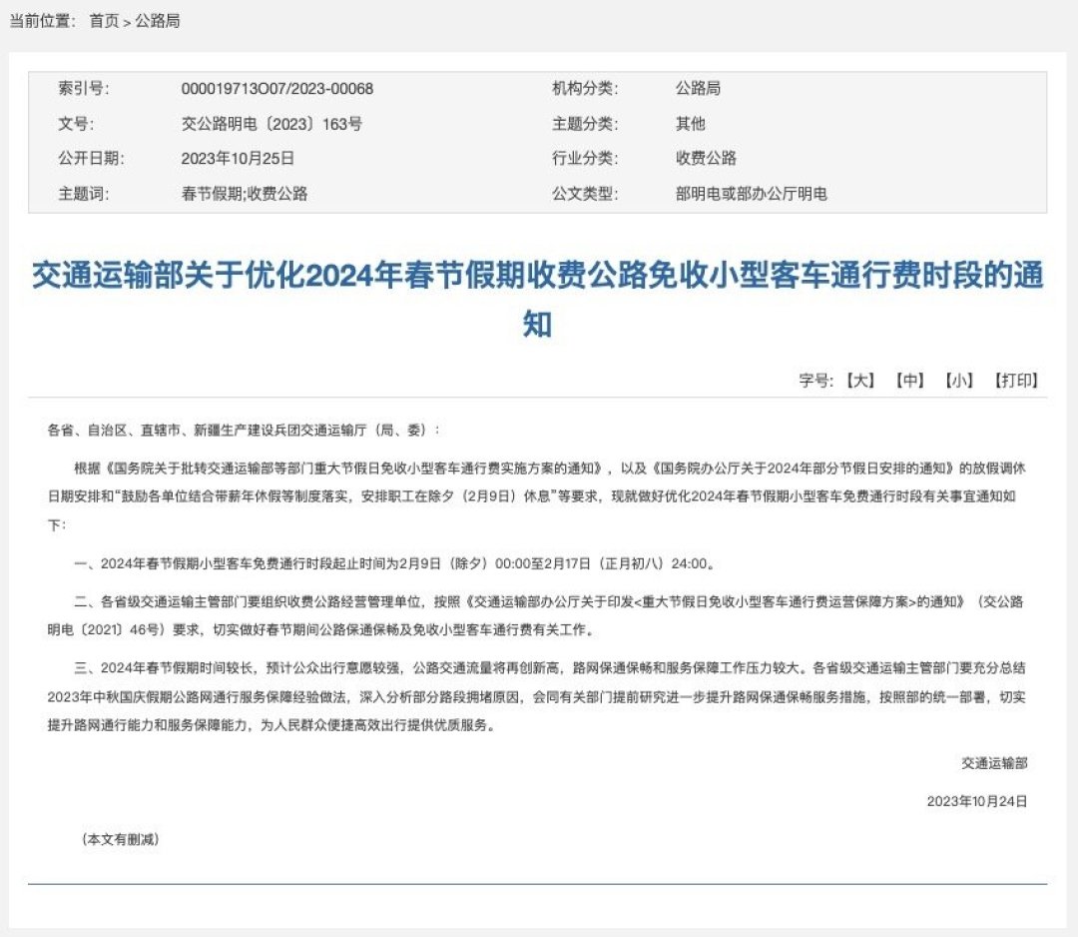This screenshot has height=937, width=1078.
Task: Open the 公路局 breadcrumb link
Action: pos(158,21)
